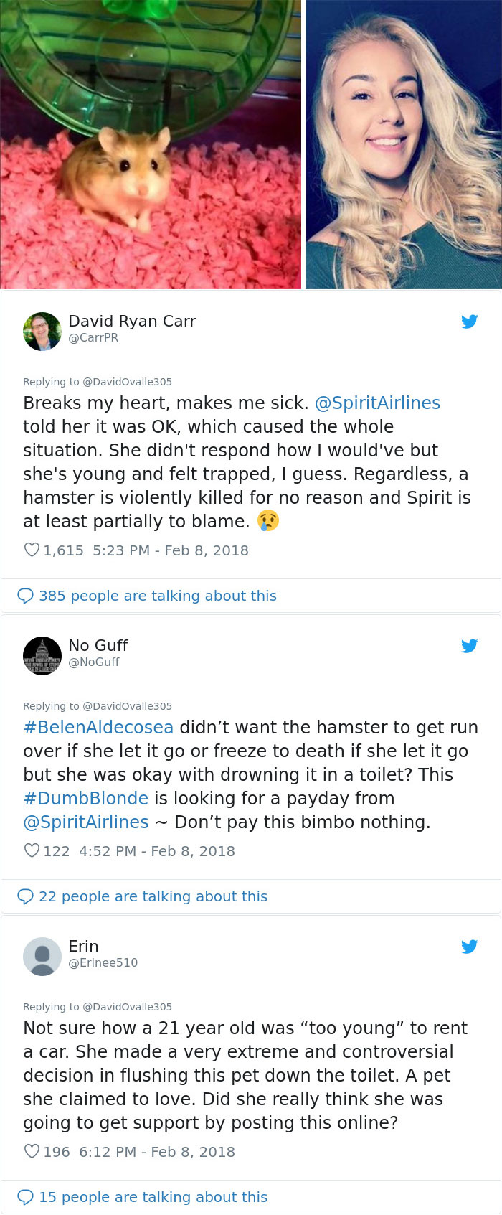Open @DavidOvalle305 in the 'Replying to' line
502x1215 pixels.
130,382
